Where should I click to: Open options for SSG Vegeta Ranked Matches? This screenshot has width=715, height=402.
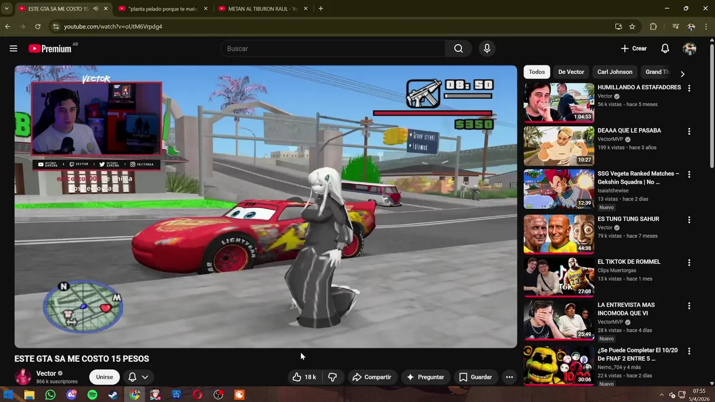pyautogui.click(x=689, y=174)
